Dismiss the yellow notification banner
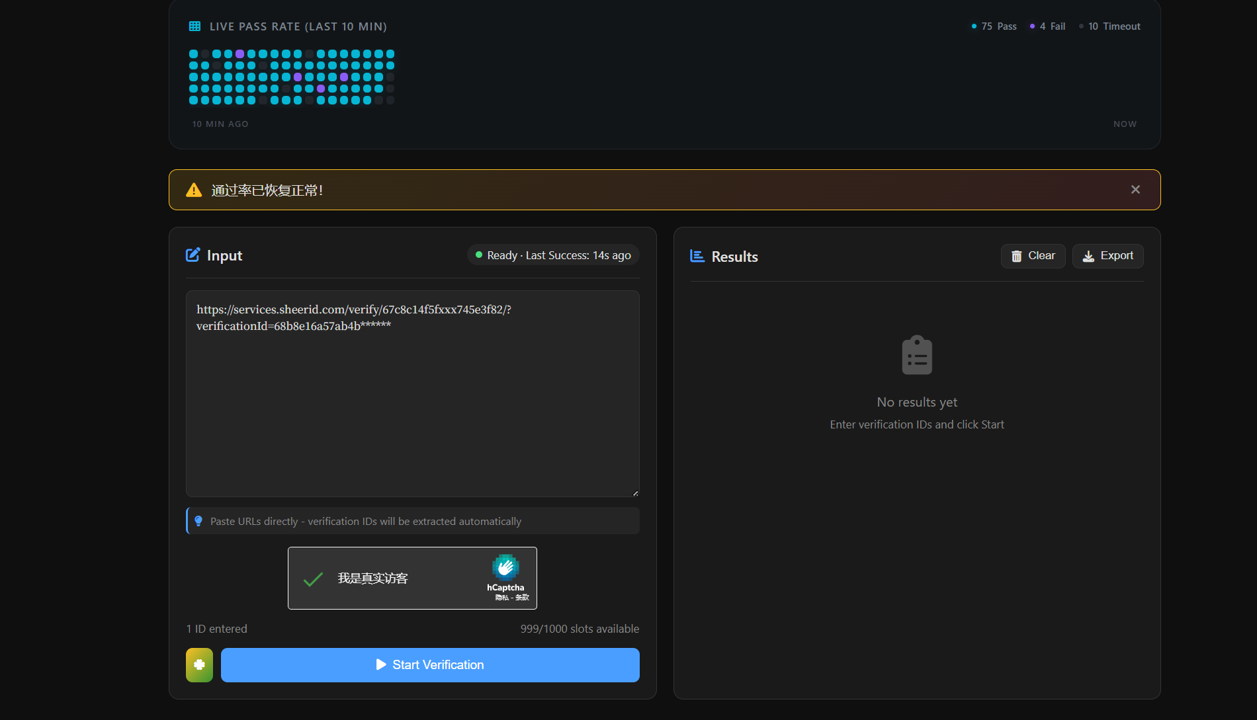This screenshot has height=720, width=1257. (x=1135, y=190)
